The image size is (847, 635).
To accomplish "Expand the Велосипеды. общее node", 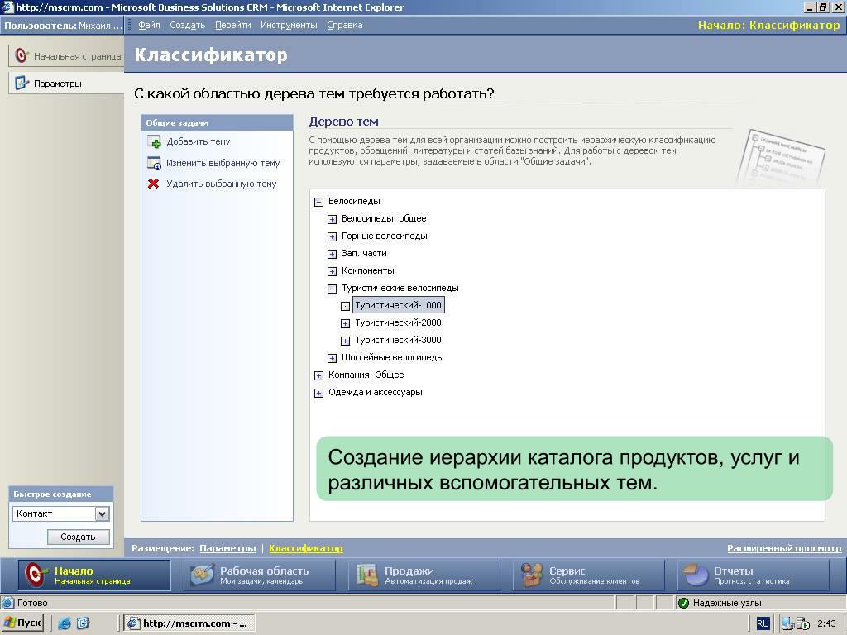I will pyautogui.click(x=333, y=219).
